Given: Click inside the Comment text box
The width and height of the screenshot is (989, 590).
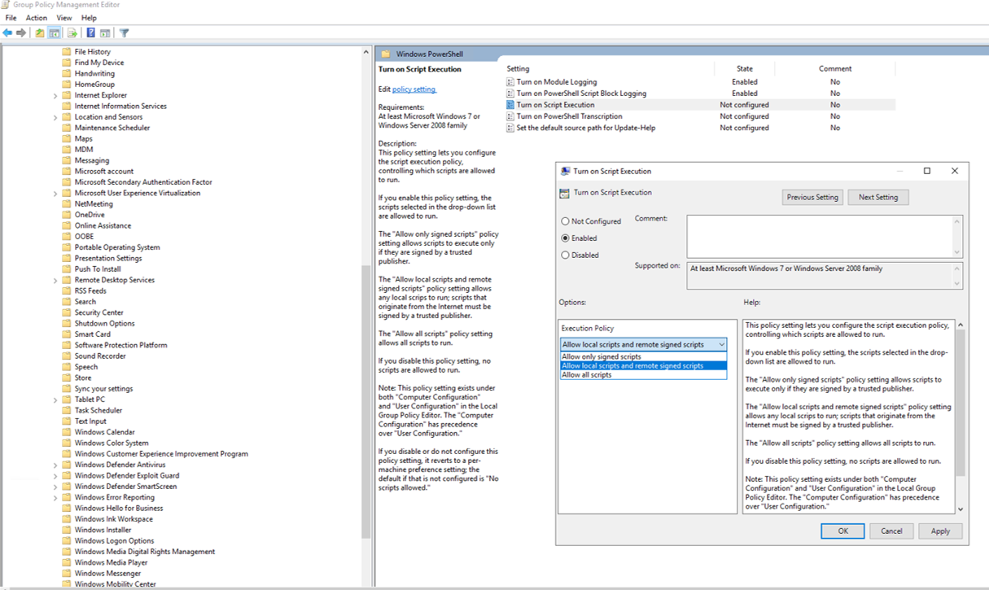Looking at the screenshot, I should (819, 236).
